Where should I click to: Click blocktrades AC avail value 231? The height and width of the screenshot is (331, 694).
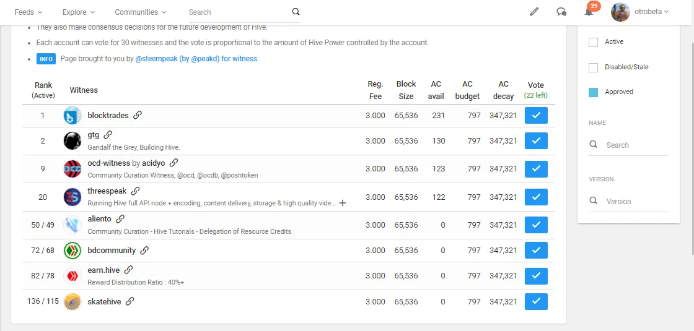pyautogui.click(x=439, y=115)
